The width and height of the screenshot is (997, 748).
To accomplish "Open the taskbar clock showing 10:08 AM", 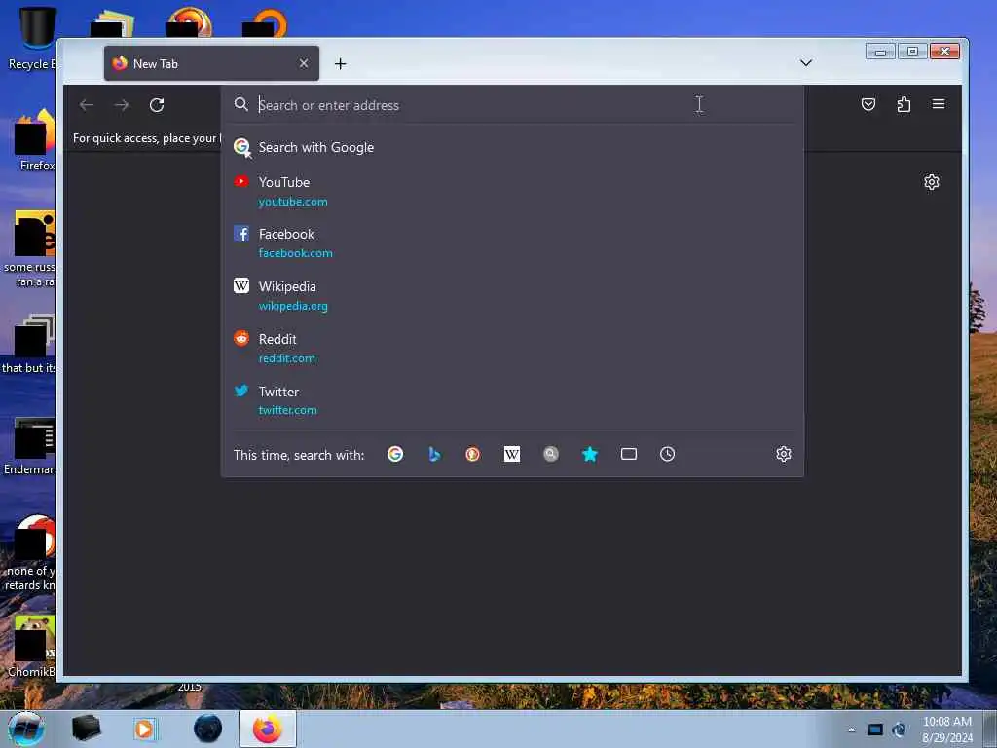I will point(947,729).
